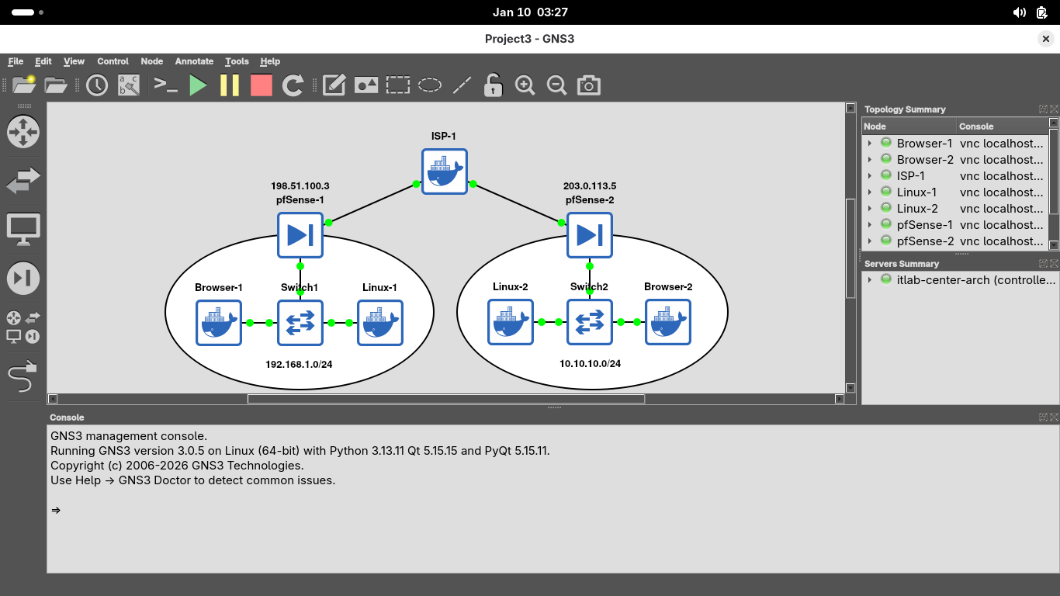The image size is (1060, 596).
Task: Select the draw ellipse tool
Action: point(430,85)
